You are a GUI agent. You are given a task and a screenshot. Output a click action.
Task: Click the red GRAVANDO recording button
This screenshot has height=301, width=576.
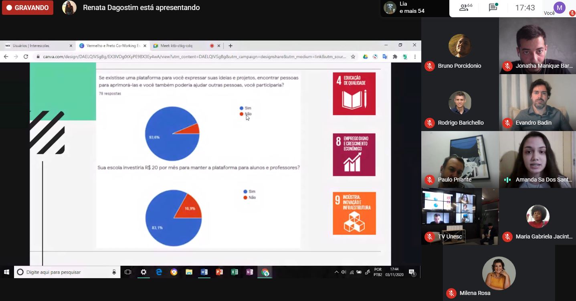(28, 8)
